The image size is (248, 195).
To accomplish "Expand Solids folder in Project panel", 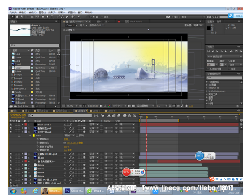I will 10,92.
